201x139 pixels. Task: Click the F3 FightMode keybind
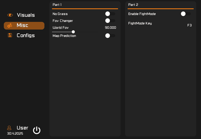point(189,25)
